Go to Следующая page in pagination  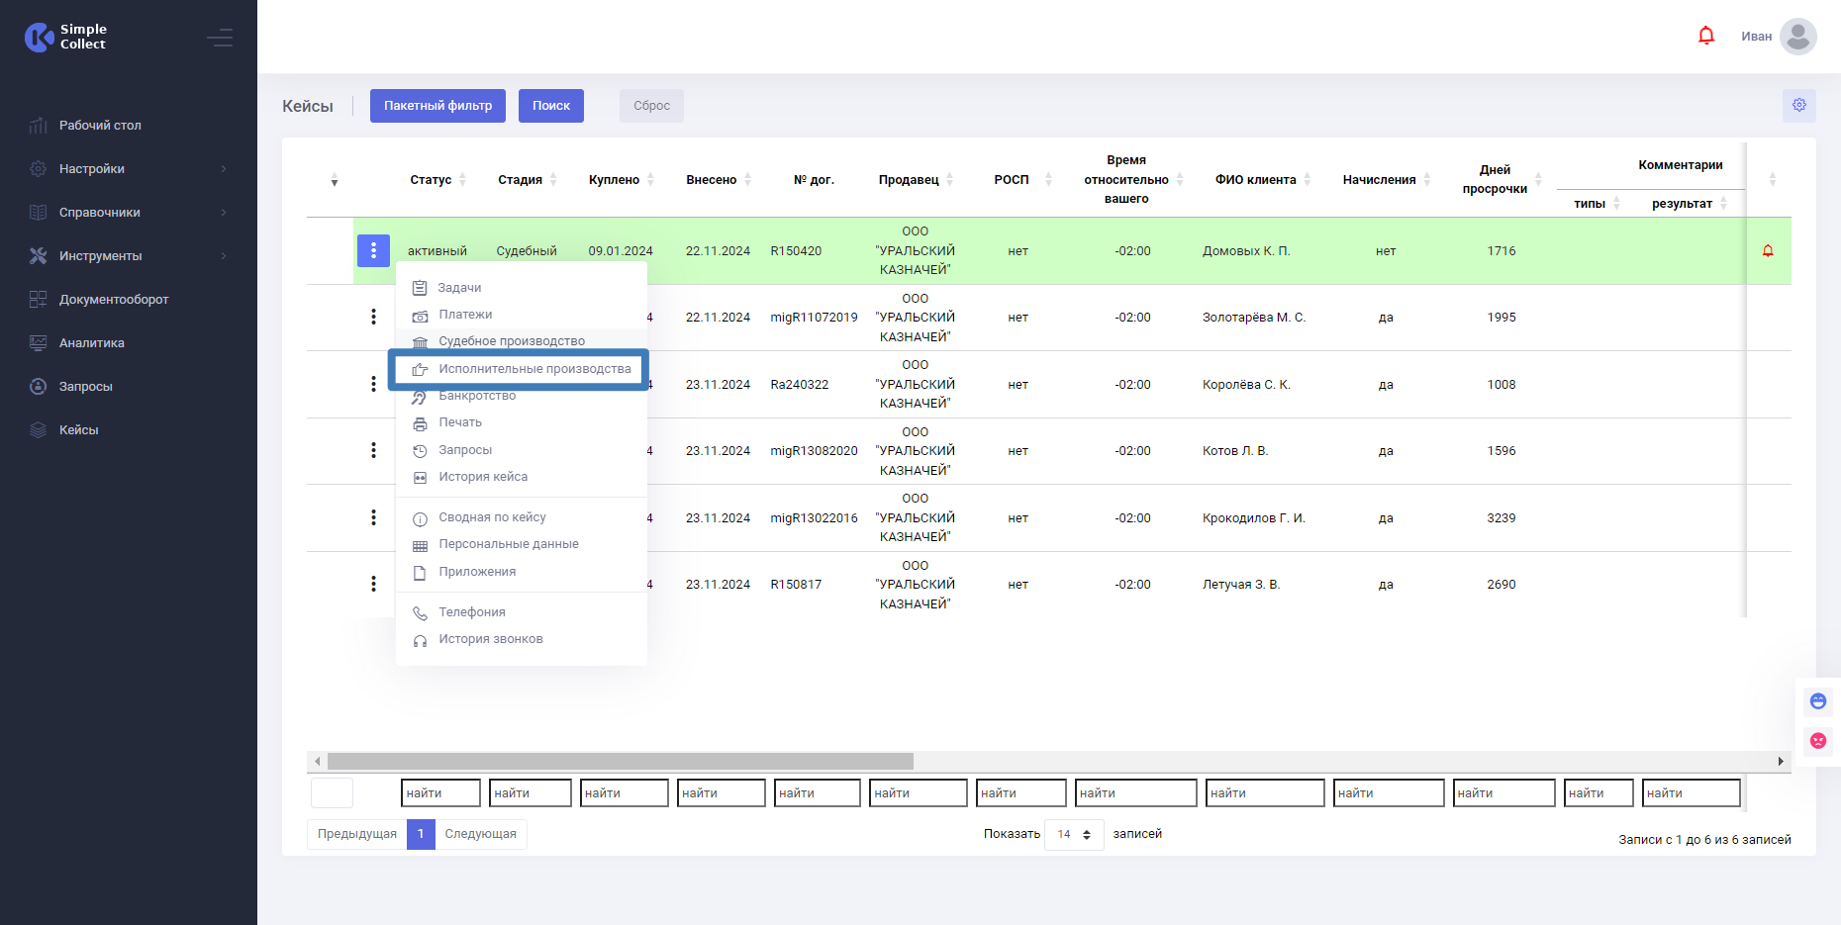480,834
